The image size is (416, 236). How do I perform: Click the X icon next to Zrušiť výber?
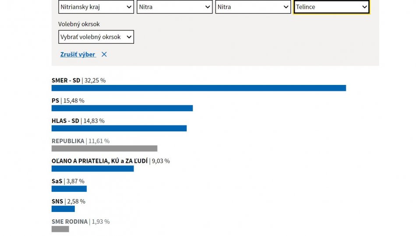[104, 54]
